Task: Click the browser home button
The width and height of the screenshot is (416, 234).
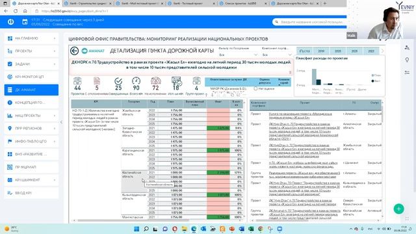Action: coord(25,11)
